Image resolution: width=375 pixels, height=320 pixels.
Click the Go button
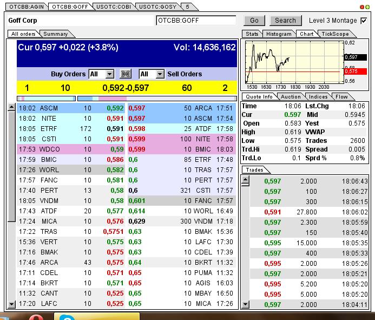254,21
